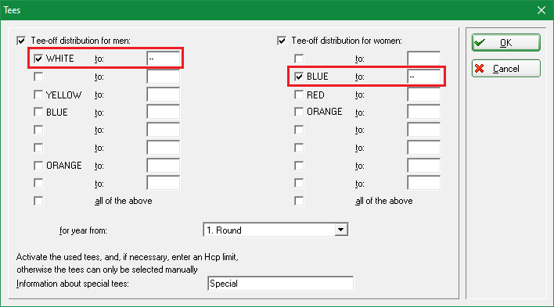Enable the men's YELLOW tee checkbox

pos(38,95)
